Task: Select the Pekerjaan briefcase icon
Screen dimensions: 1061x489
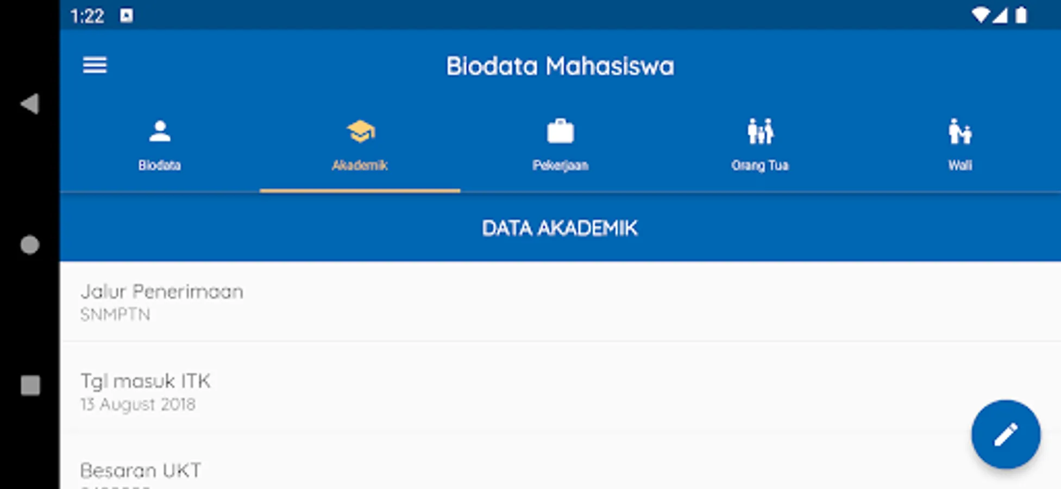Action: [560, 131]
